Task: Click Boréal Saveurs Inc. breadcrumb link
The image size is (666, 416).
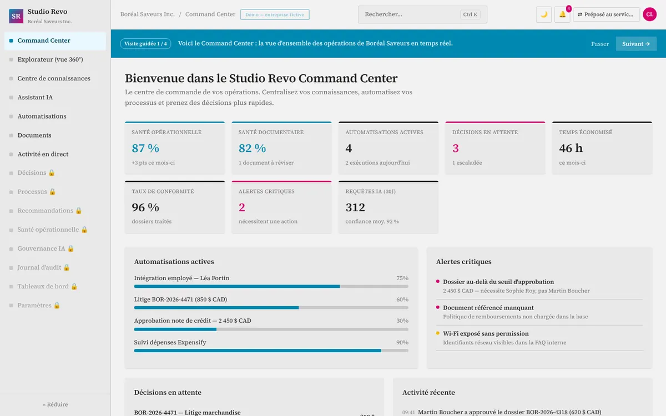Action: point(147,14)
